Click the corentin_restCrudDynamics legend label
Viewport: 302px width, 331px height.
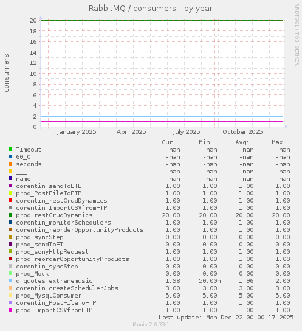click(x=61, y=201)
